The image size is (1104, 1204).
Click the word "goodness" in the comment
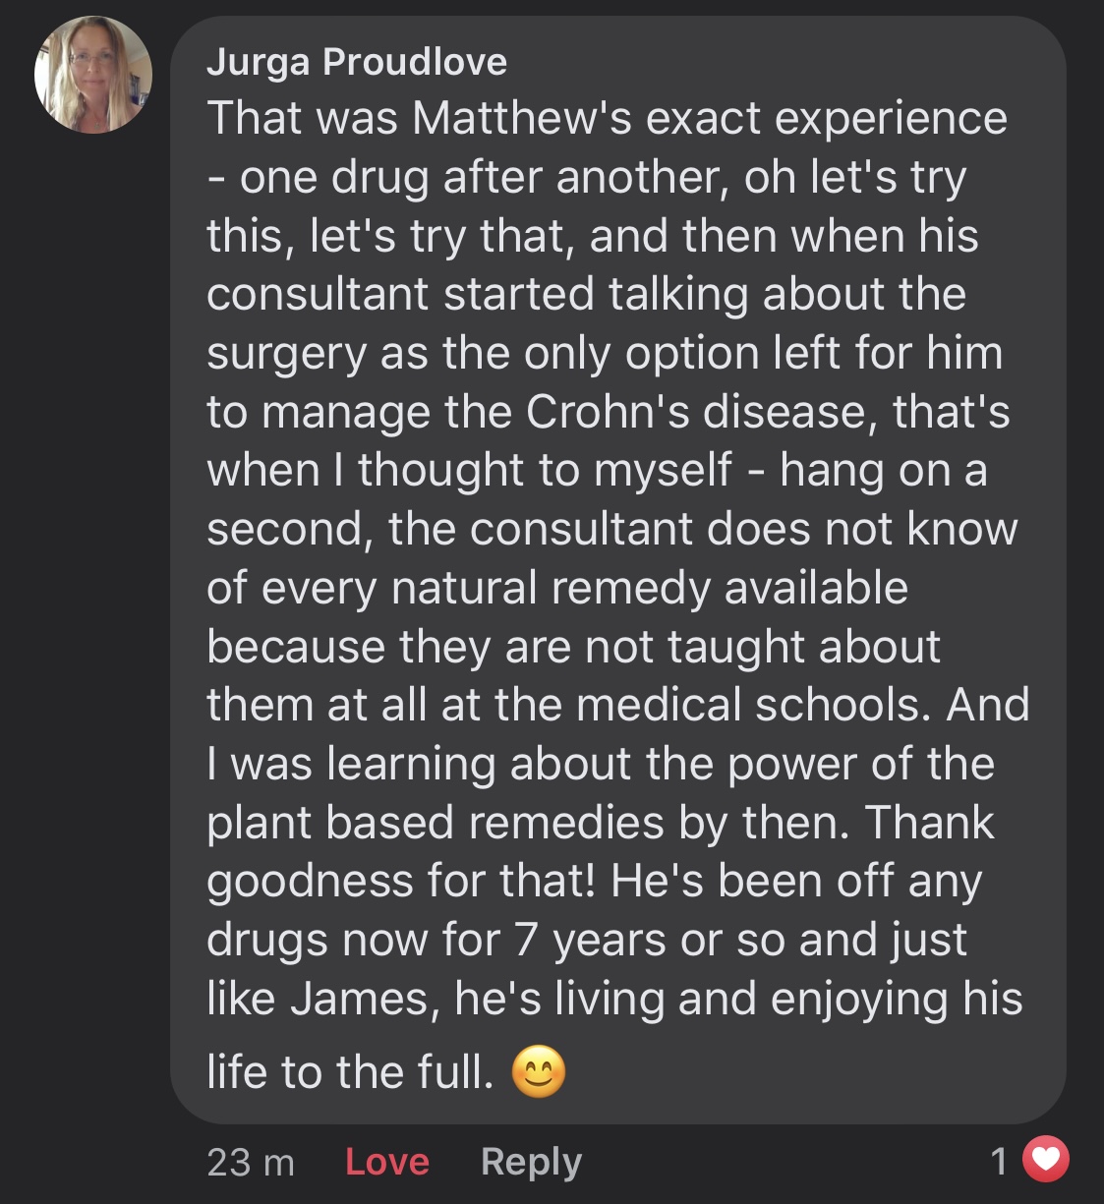(308, 882)
